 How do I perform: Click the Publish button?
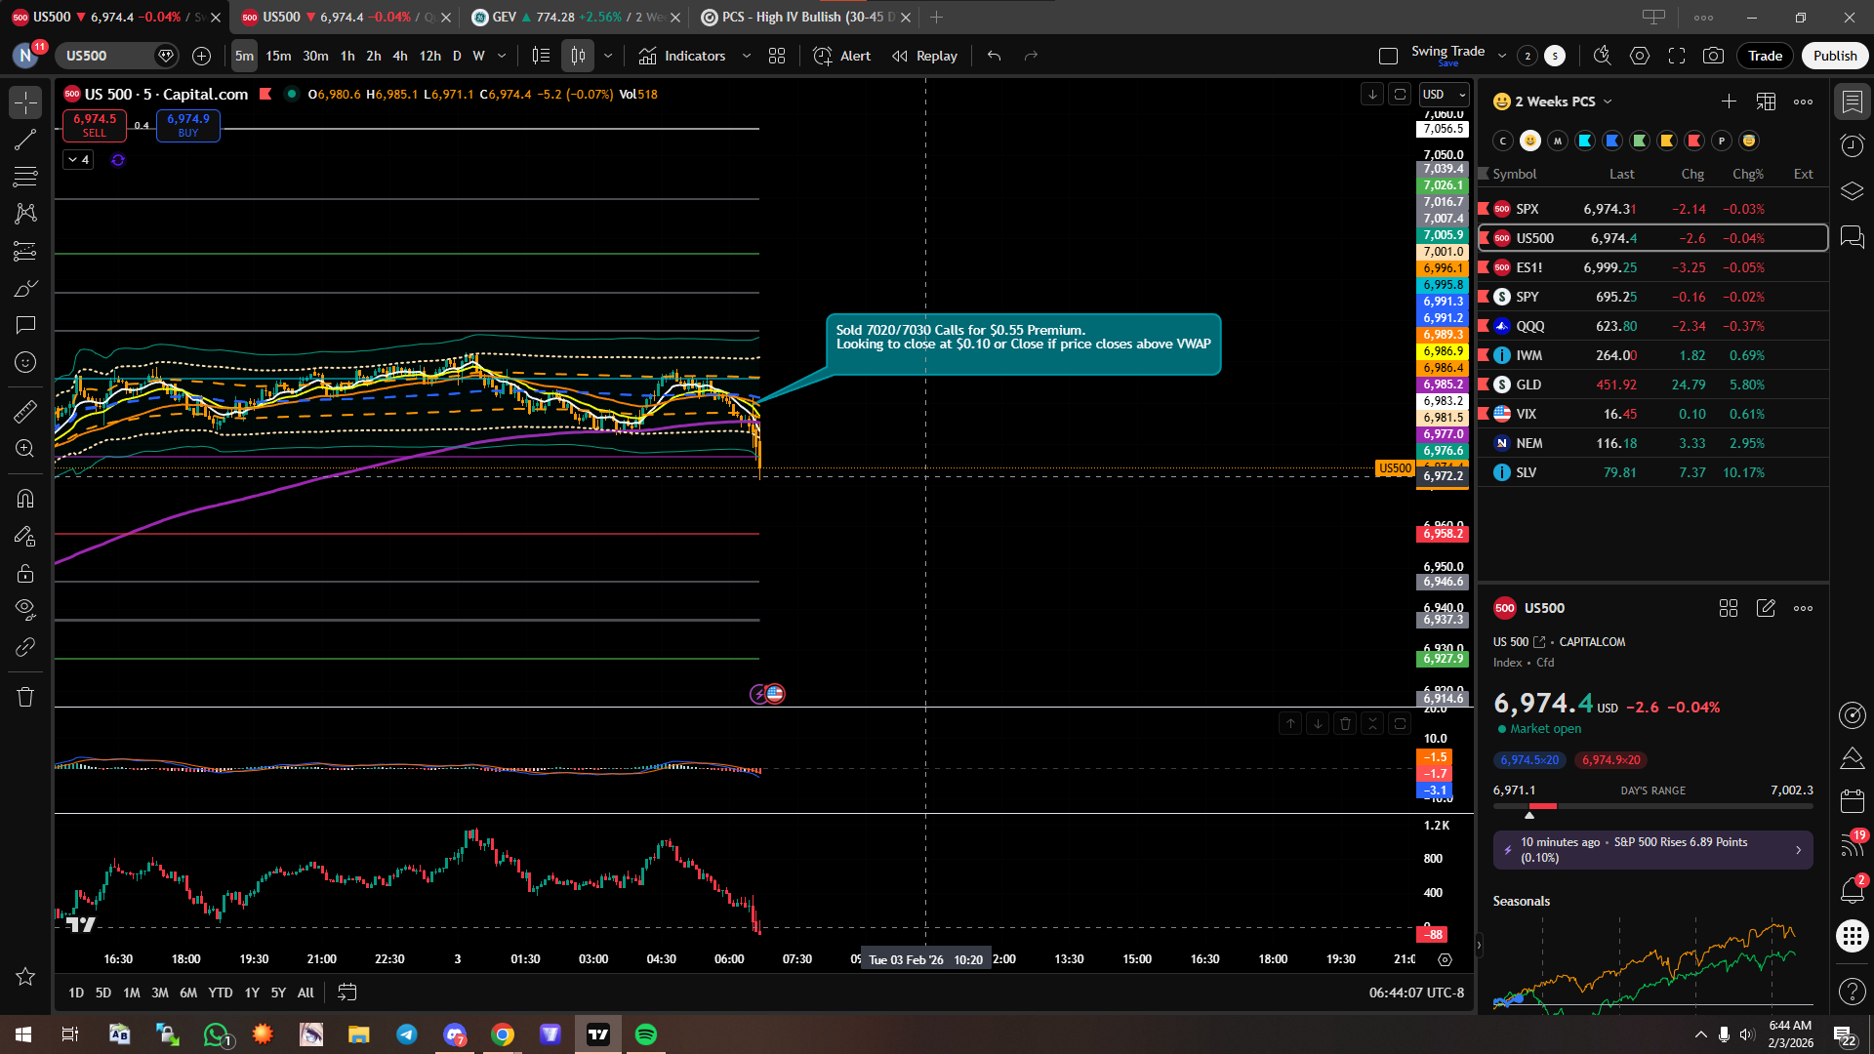[x=1834, y=56]
